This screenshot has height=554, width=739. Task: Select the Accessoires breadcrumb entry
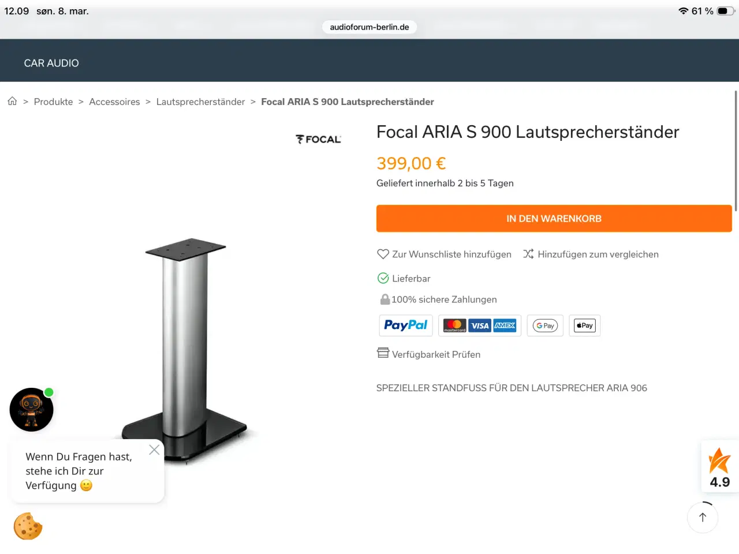pos(114,102)
